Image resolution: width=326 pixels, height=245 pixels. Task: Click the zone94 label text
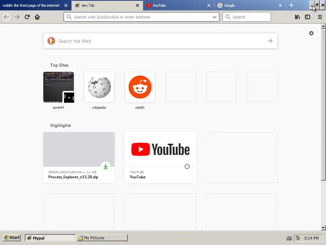click(58, 108)
